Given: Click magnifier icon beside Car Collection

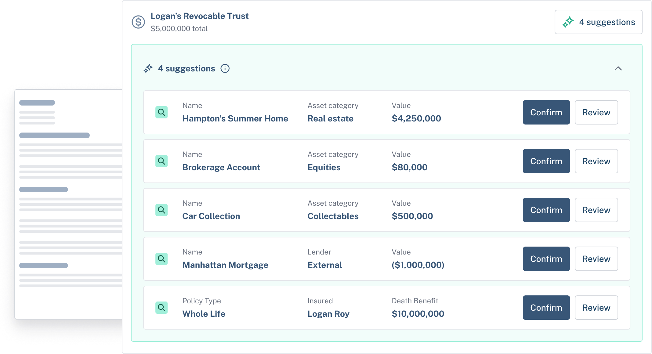Looking at the screenshot, I should (x=161, y=210).
